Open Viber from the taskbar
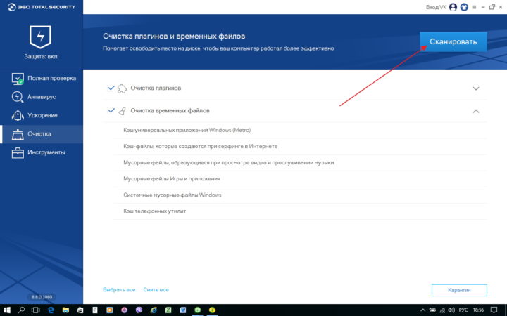The width and height of the screenshot is (507, 316). (139, 310)
